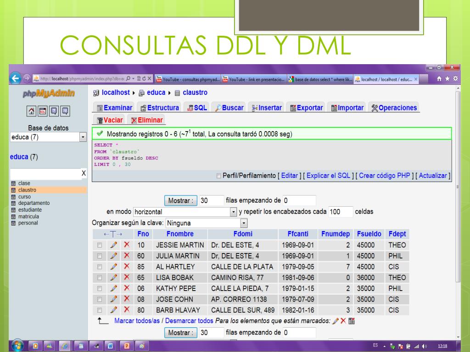The width and height of the screenshot is (470, 352).
Task: Delete the AL HARTLEY row with red X
Action: click(127, 266)
